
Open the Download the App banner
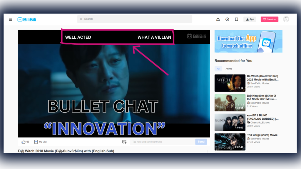[x=248, y=41]
